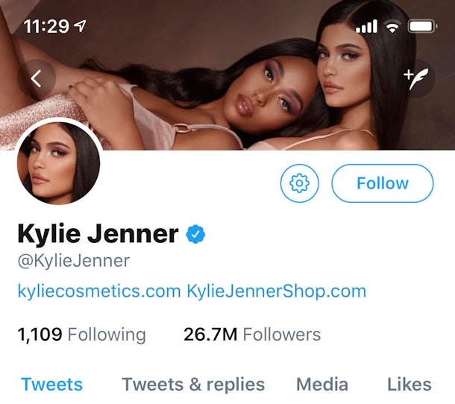View the 1,109 Following list
The height and width of the screenshot is (404, 455).
82,335
